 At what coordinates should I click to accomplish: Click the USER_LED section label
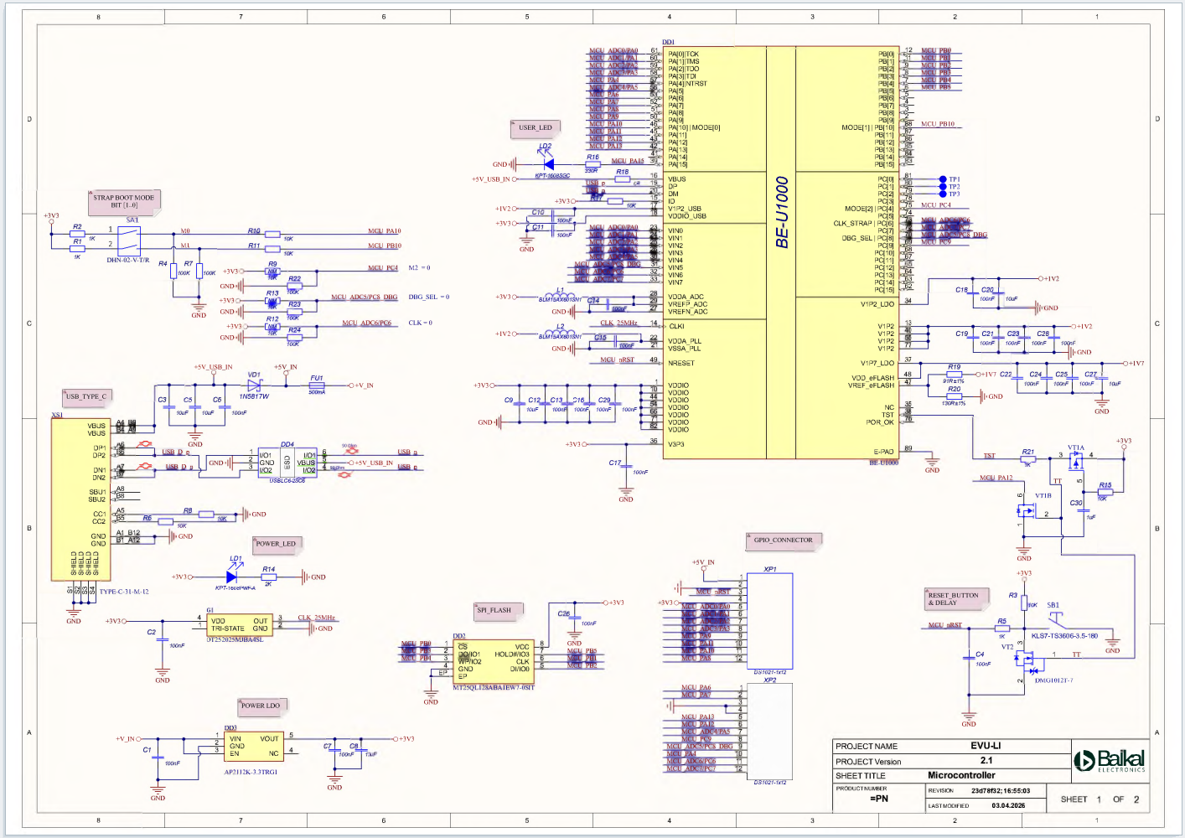pyautogui.click(x=535, y=128)
